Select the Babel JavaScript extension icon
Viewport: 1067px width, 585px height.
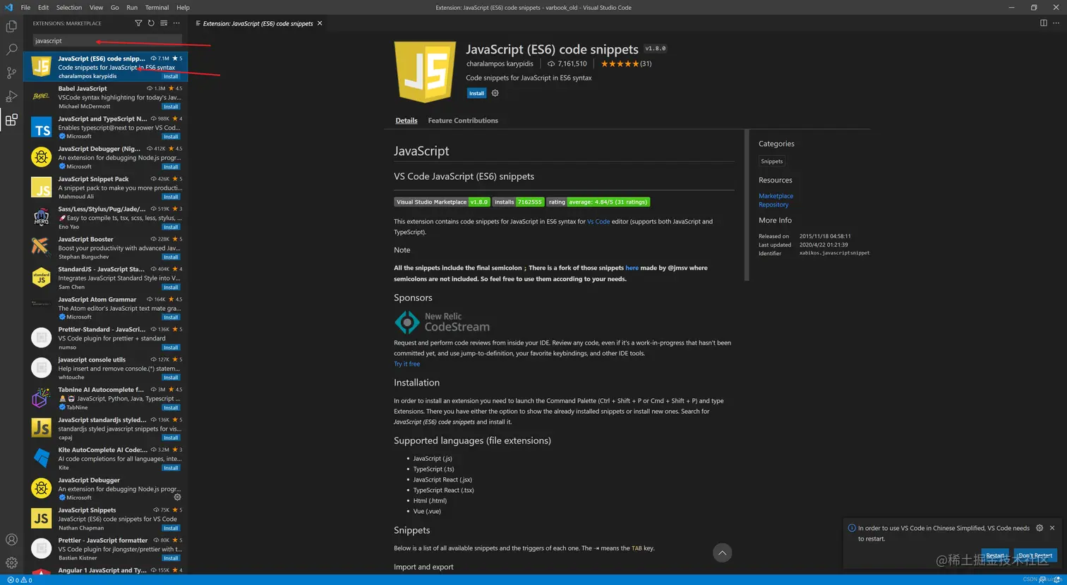(41, 97)
